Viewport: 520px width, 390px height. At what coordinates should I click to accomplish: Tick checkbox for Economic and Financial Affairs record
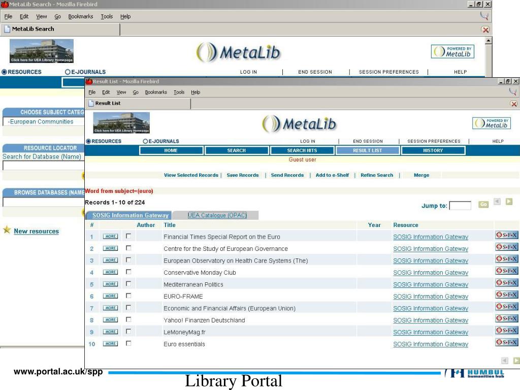pos(128,308)
